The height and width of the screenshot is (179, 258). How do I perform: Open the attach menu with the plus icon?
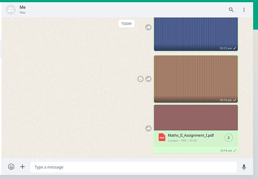click(x=22, y=167)
